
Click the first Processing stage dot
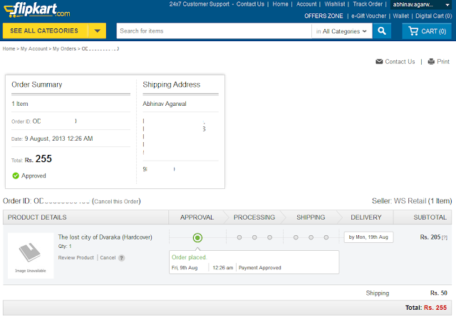pyautogui.click(x=239, y=237)
